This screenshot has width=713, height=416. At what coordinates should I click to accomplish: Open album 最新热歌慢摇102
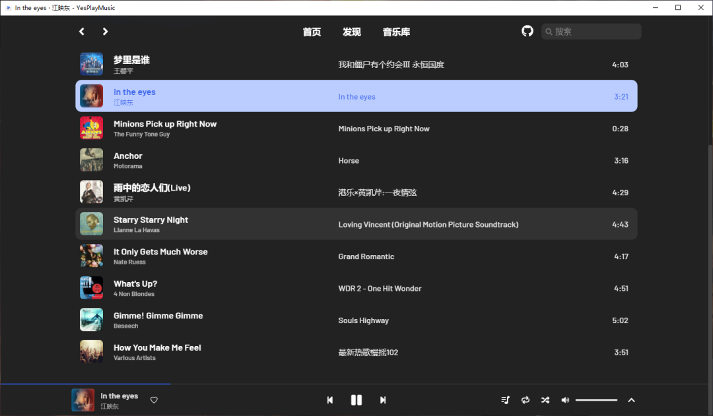368,353
